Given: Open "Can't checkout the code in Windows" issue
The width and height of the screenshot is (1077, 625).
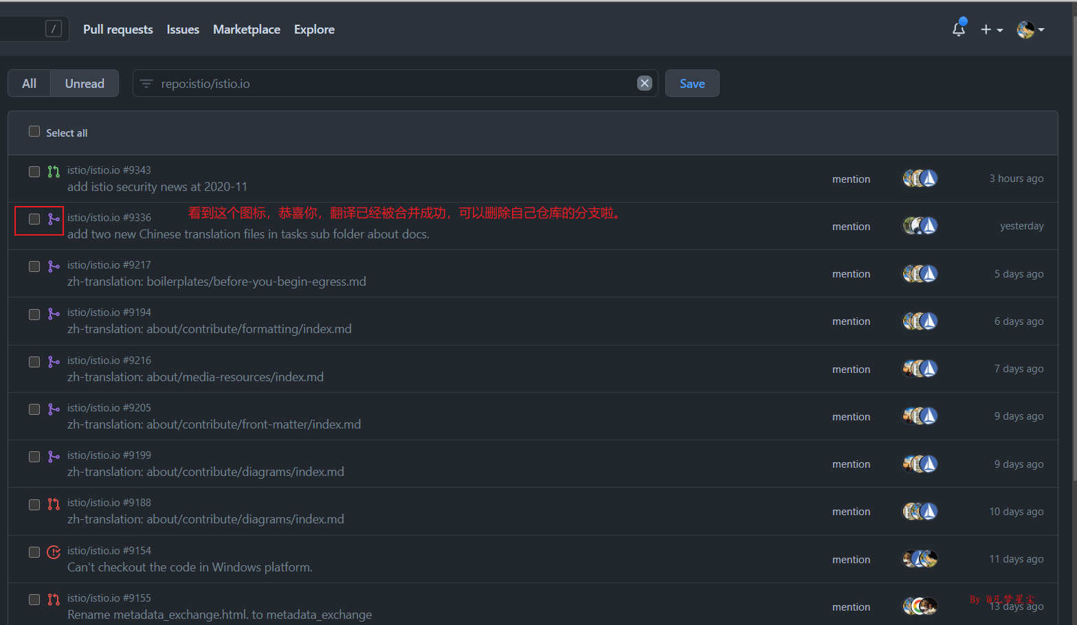Looking at the screenshot, I should pos(190,567).
